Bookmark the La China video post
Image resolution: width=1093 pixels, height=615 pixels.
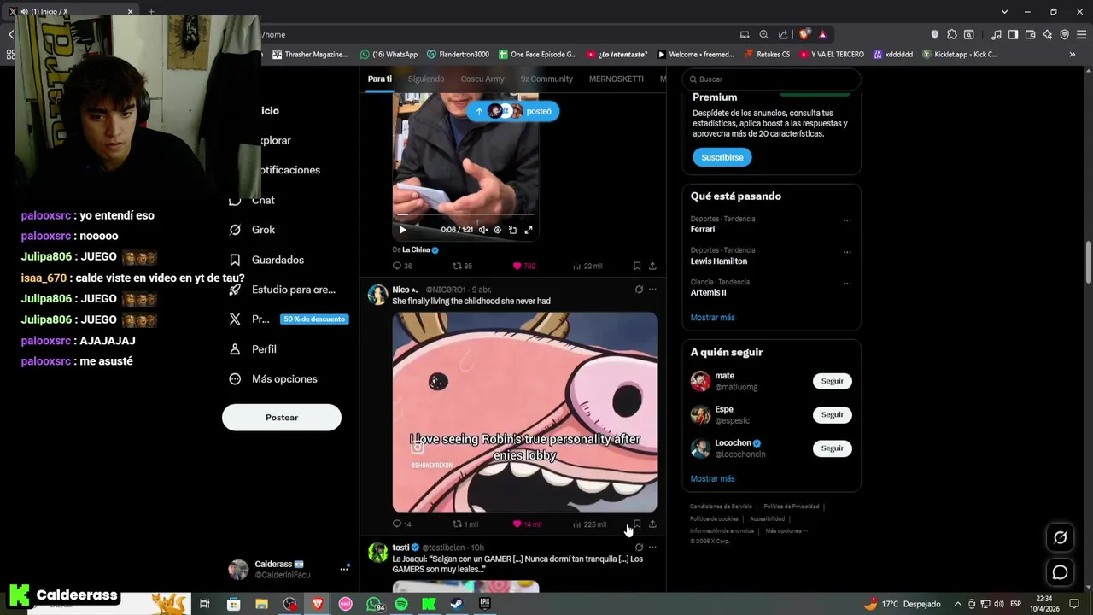637,266
